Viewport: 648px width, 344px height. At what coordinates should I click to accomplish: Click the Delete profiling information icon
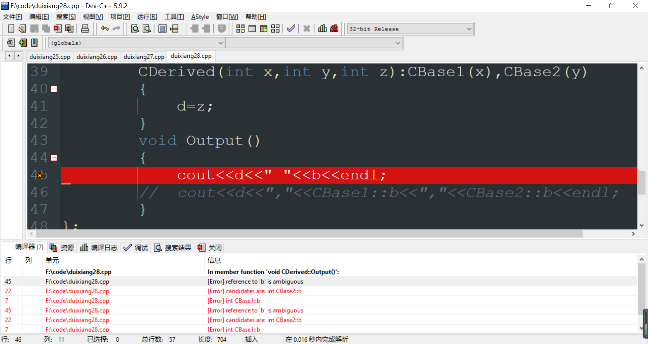click(x=334, y=29)
